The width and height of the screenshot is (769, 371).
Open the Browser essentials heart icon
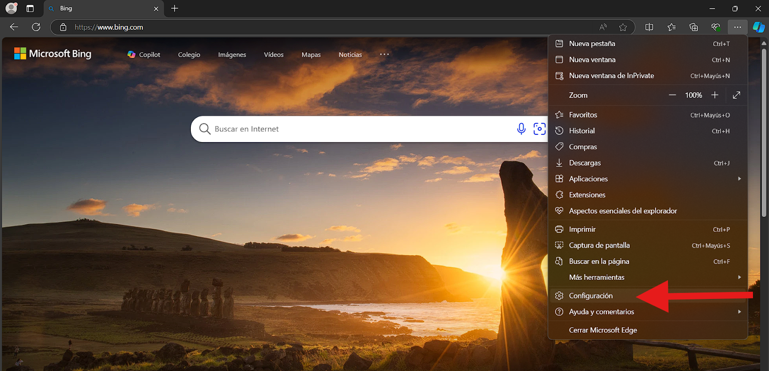[716, 27]
